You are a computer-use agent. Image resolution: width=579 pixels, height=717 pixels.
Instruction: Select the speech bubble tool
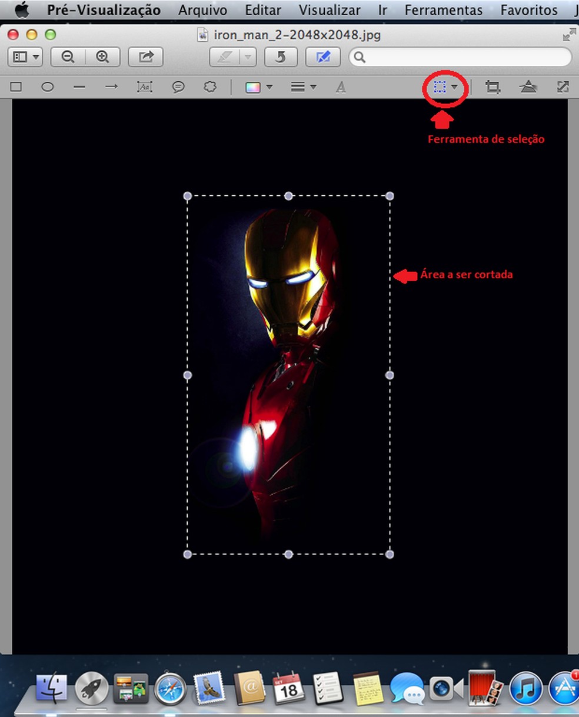[178, 87]
